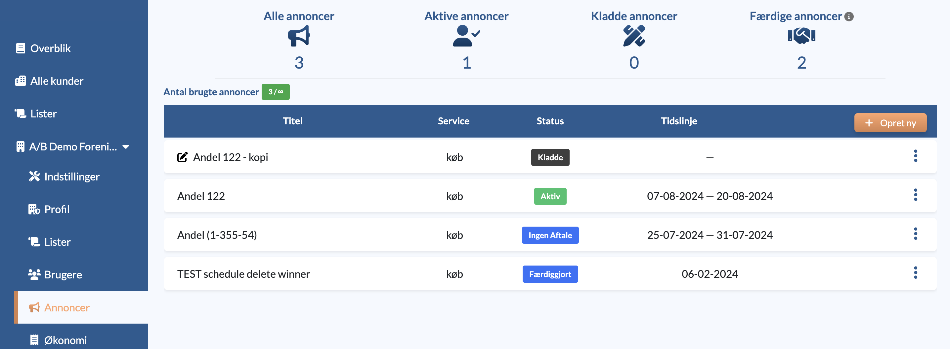Image resolution: width=950 pixels, height=349 pixels.
Task: Click the green 3/∞ annoncer counter badge
Action: [x=276, y=92]
